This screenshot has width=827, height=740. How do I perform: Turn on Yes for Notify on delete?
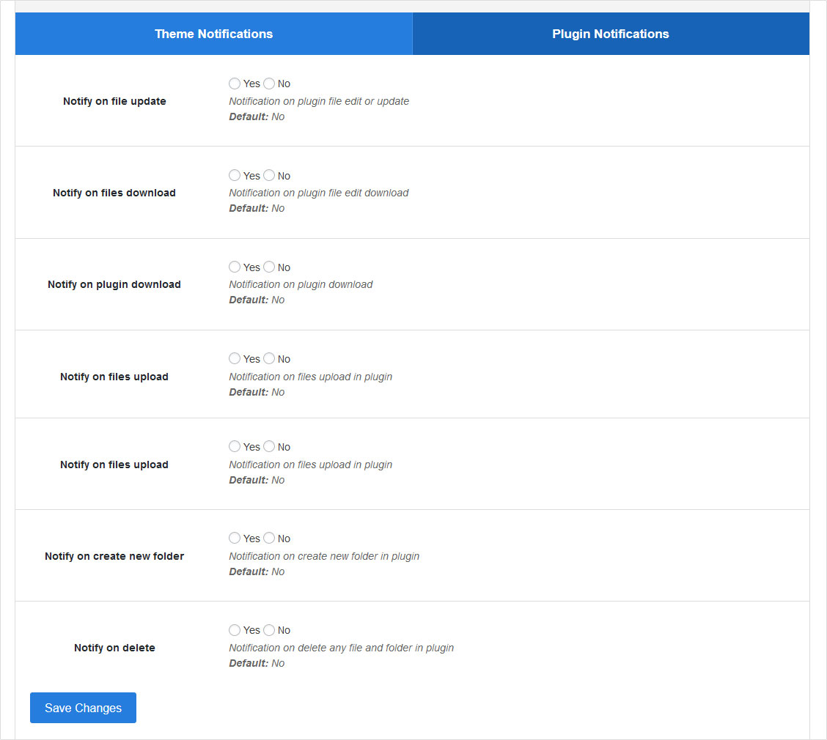(235, 629)
